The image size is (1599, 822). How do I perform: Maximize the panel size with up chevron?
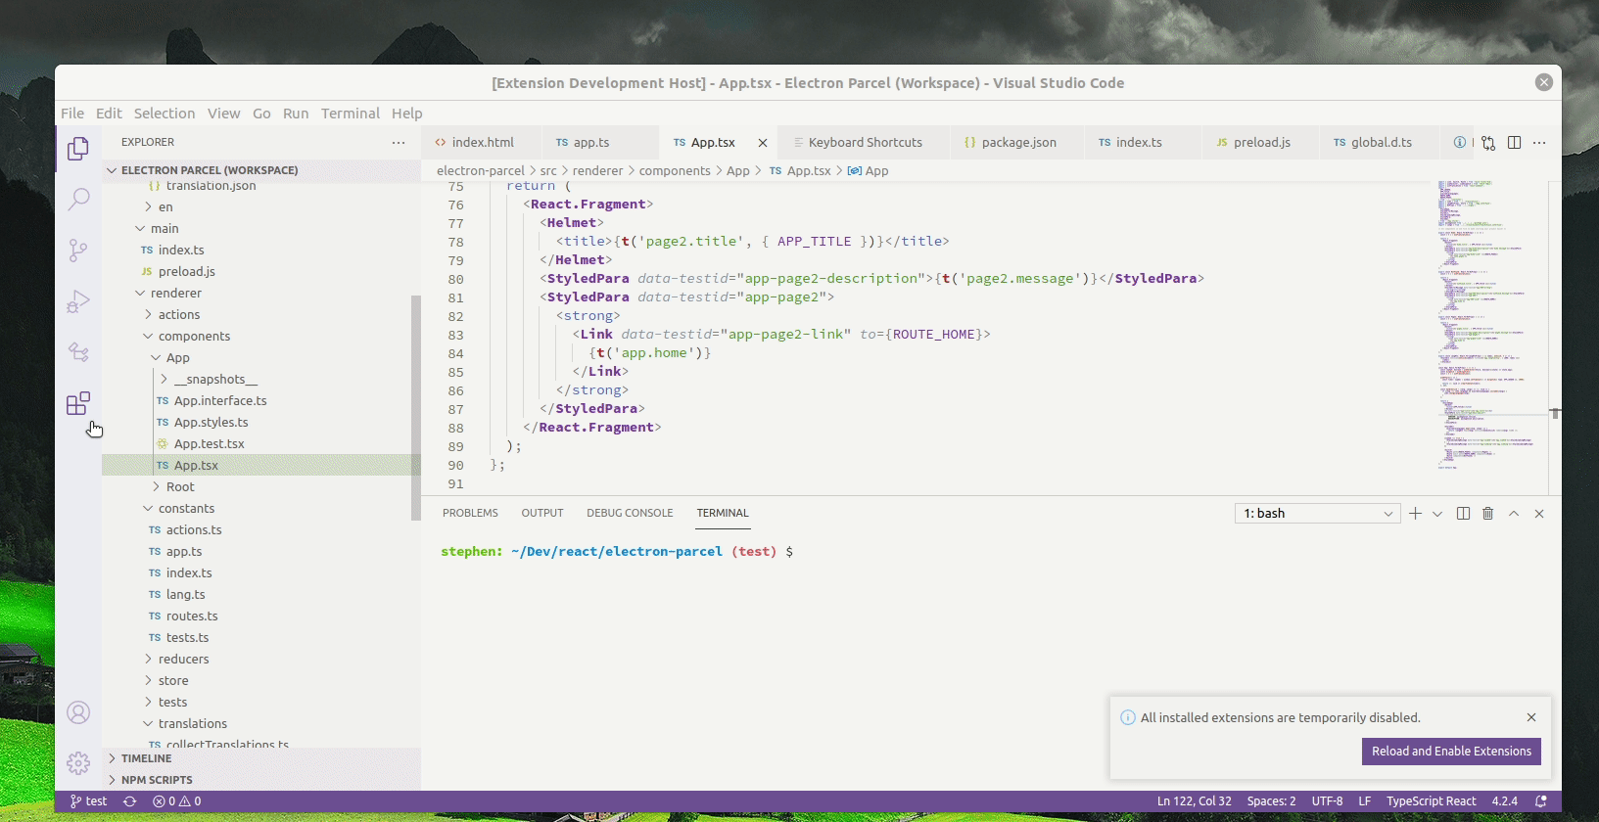1514,514
